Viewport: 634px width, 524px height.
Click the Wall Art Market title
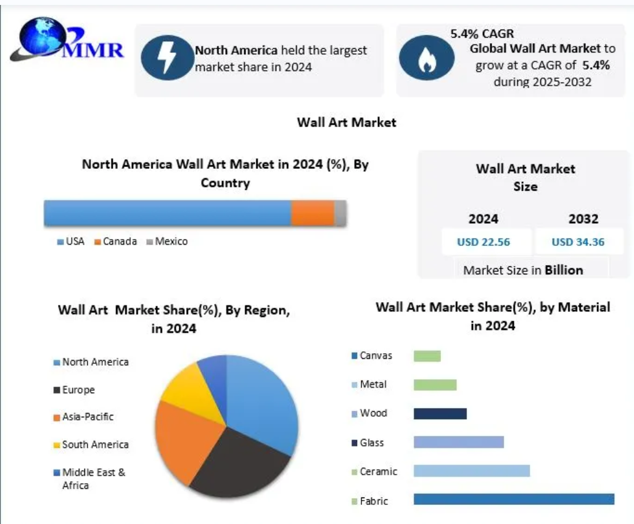[347, 122]
